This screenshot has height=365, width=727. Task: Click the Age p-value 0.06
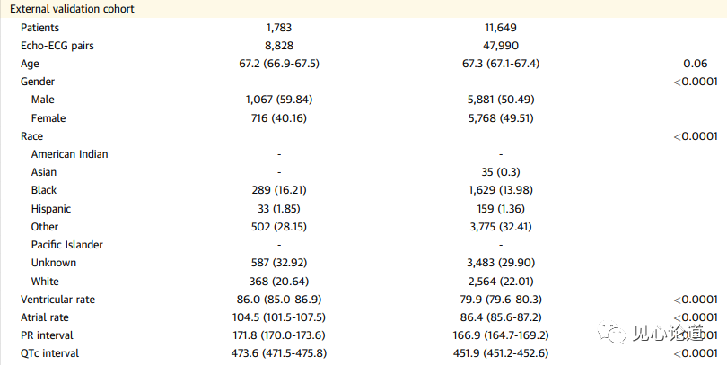click(x=696, y=64)
